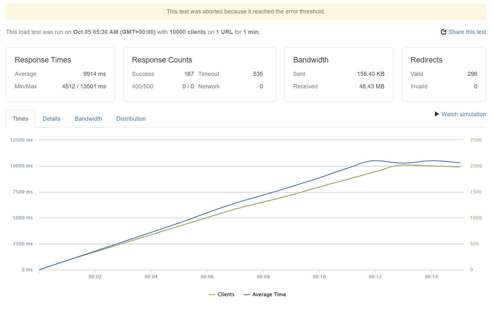Click the Success count 187
This screenshot has height=316, width=494.
point(189,74)
